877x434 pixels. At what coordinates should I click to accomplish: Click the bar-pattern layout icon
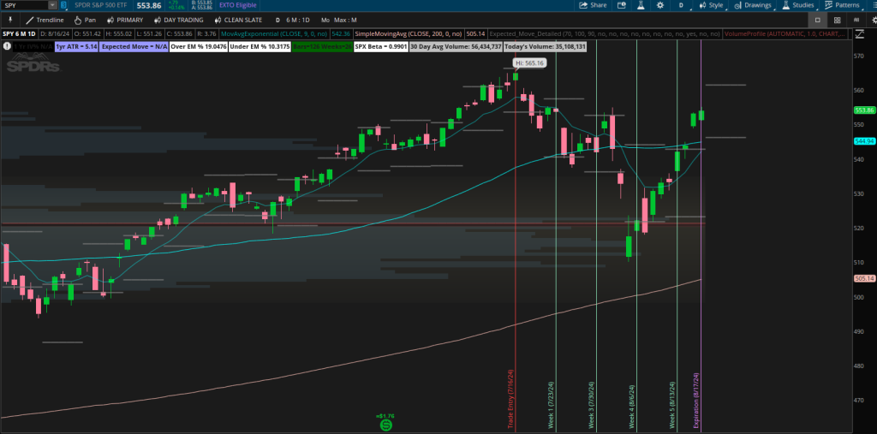coord(856,21)
